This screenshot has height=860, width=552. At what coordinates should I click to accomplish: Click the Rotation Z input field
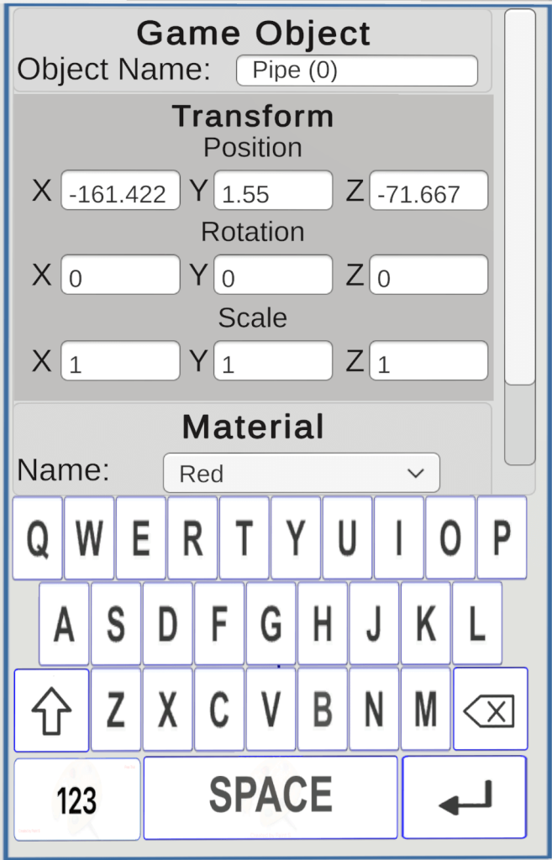point(428,275)
